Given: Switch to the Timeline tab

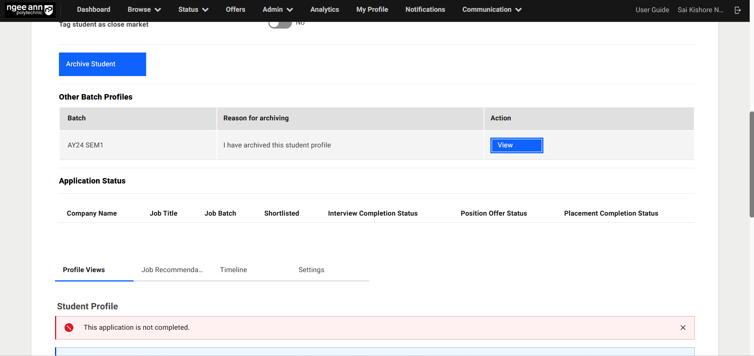Looking at the screenshot, I should [x=233, y=270].
